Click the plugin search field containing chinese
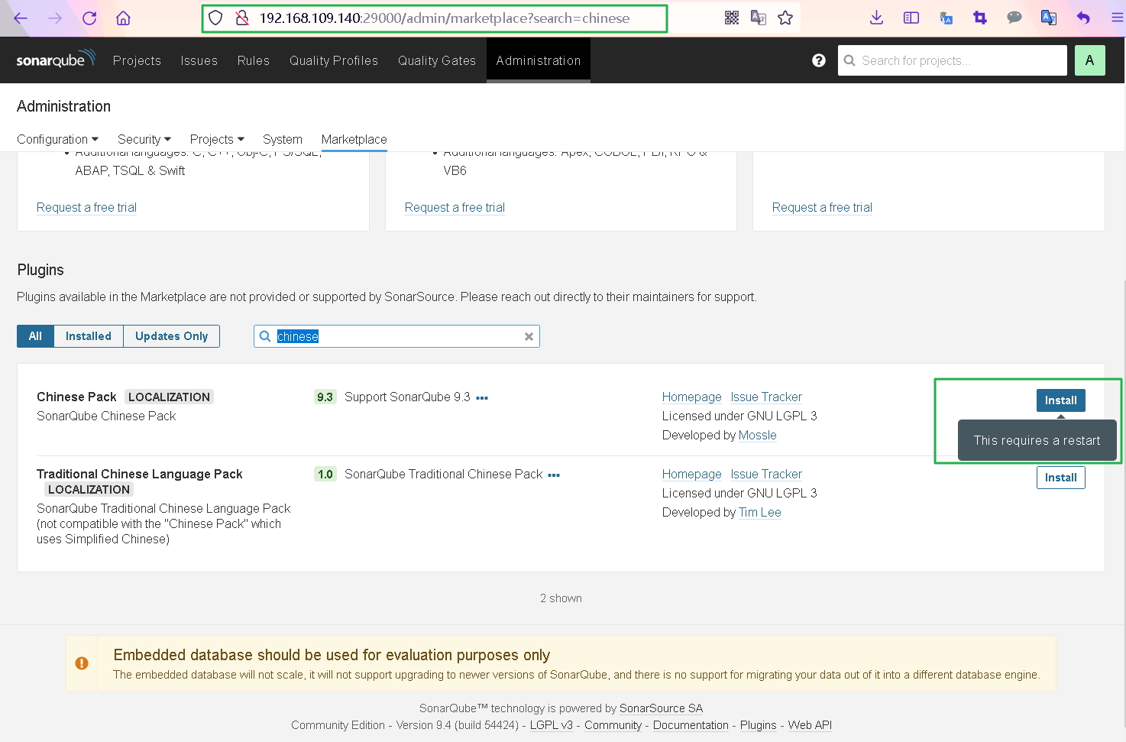This screenshot has height=742, width=1126. pyautogui.click(x=396, y=336)
